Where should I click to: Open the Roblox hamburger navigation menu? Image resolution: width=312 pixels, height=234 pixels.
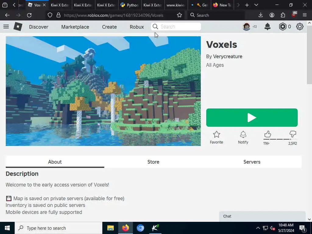tap(6, 27)
